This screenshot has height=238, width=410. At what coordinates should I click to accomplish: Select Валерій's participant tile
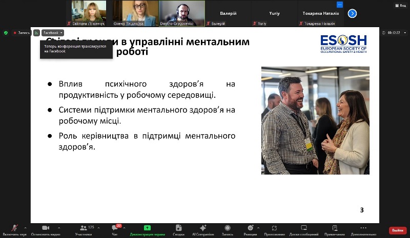click(228, 13)
